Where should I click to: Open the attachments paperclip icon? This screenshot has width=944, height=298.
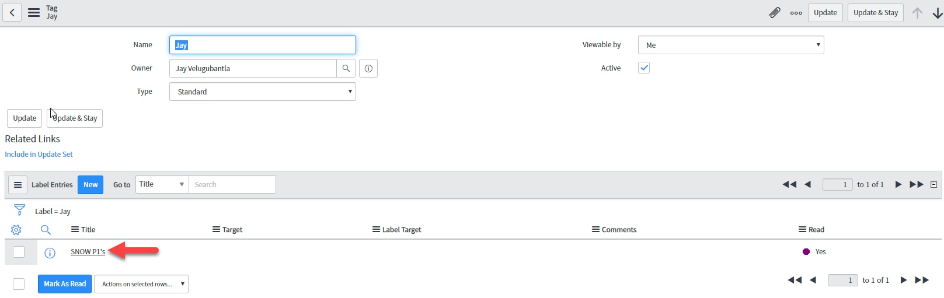click(x=775, y=12)
